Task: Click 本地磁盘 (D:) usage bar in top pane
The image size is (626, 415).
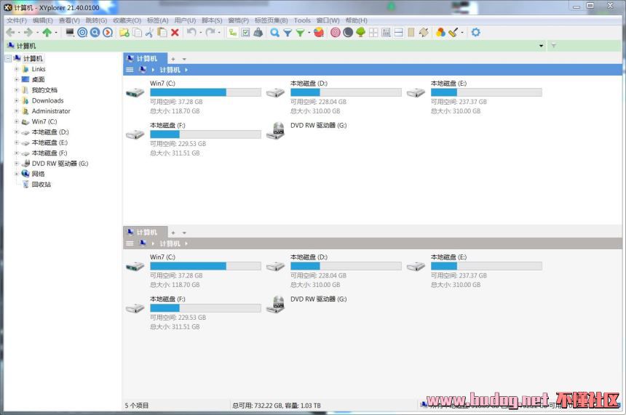Action: pyautogui.click(x=346, y=92)
